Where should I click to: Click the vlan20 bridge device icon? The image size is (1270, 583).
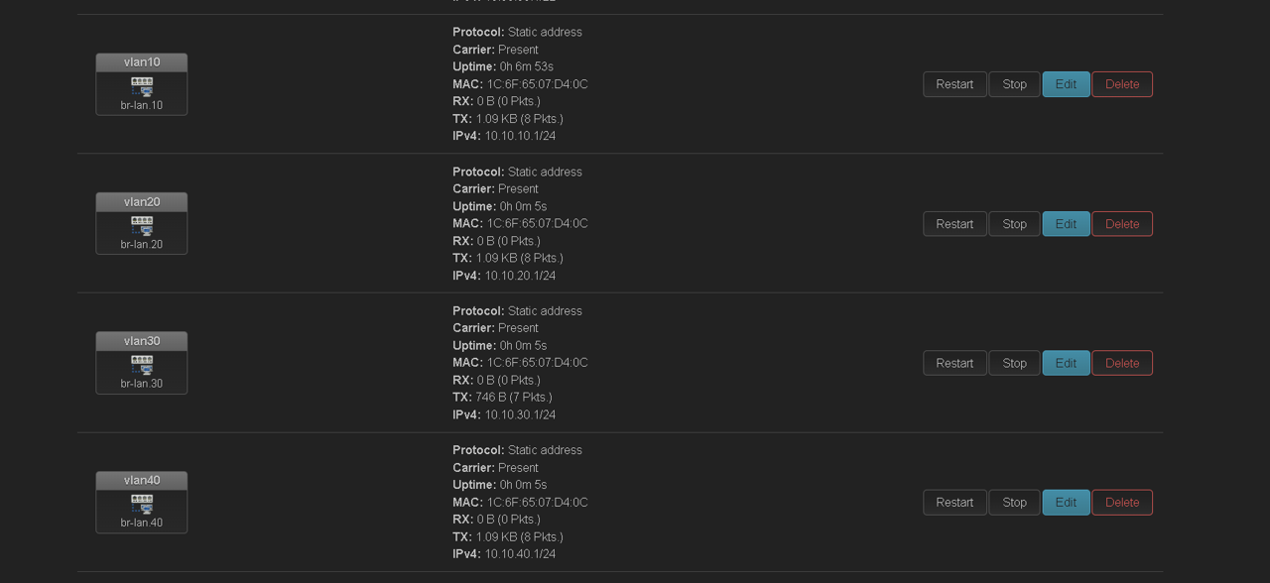point(142,226)
